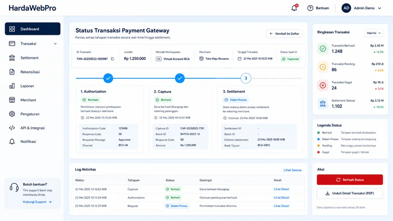
Task: Click the Bantuan help icon
Action: 310,8
